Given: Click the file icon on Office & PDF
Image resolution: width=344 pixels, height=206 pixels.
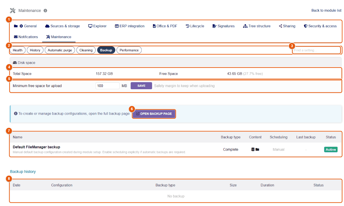Looking at the screenshot, I should click(154, 26).
